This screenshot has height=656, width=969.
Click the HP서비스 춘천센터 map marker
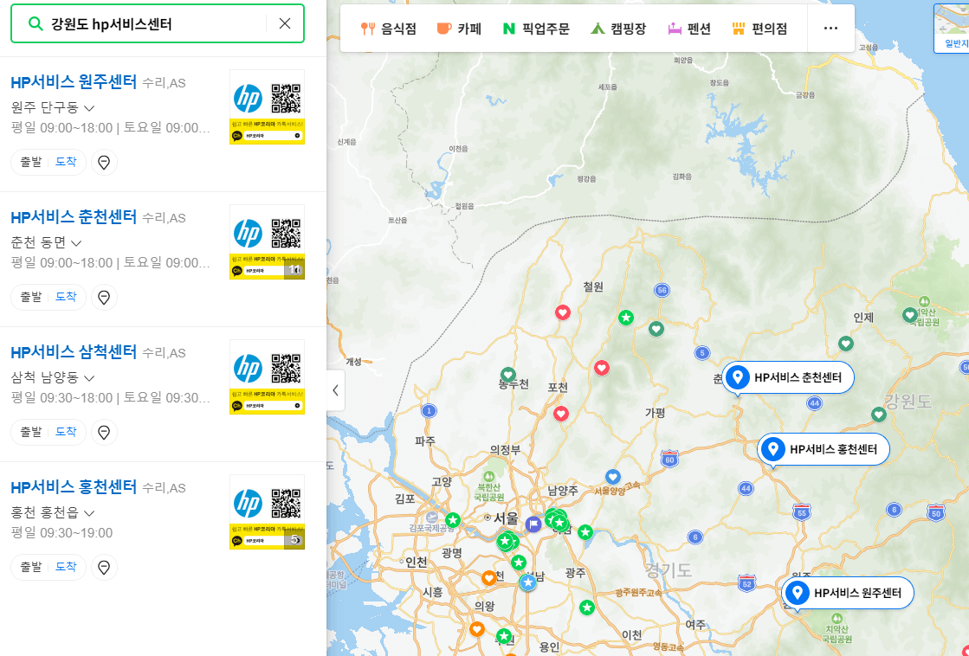[788, 377]
